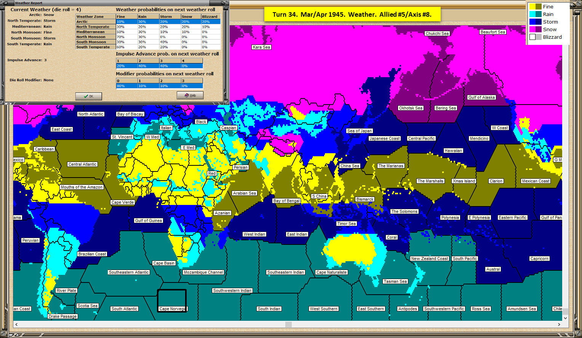The width and height of the screenshot is (582, 338).
Task: Pick the magenta Snow legend swatch
Action: point(532,29)
